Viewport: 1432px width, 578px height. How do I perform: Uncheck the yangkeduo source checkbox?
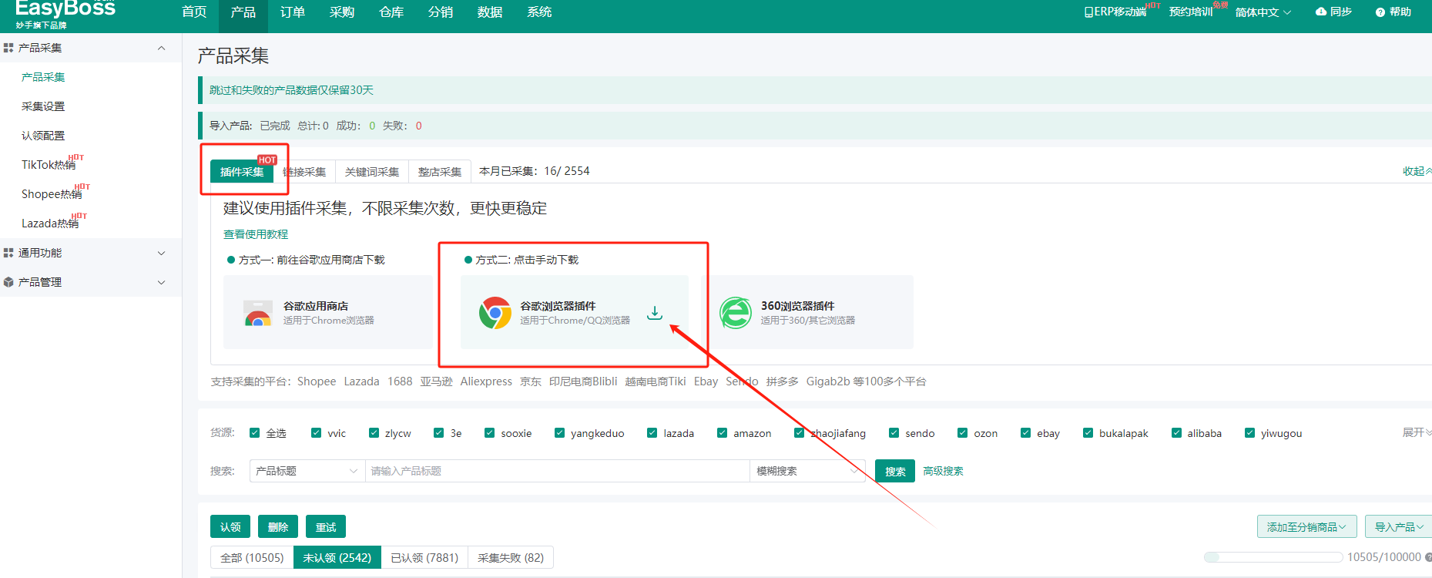(x=559, y=433)
